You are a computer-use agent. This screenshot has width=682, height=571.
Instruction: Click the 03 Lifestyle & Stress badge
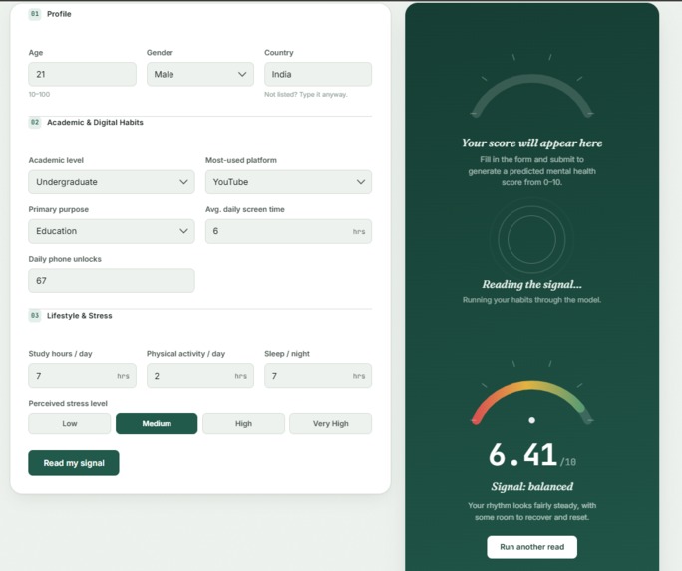(x=35, y=316)
